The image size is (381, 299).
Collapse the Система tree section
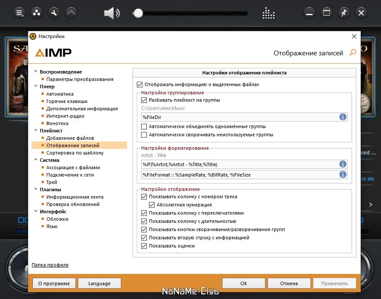pyautogui.click(x=36, y=160)
